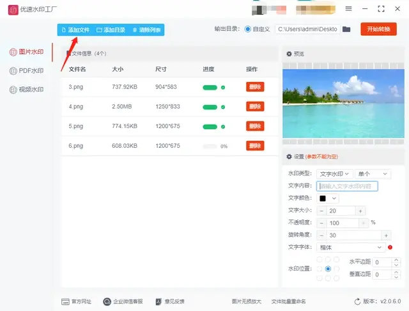Open the 官方网址 official website link
Image resolution: width=409 pixels, height=311 pixels.
[x=76, y=301]
